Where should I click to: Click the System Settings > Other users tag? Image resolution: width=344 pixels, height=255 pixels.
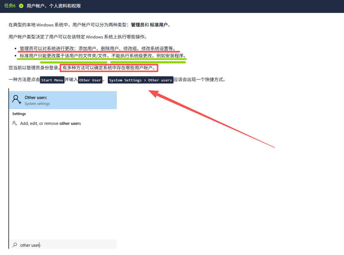[x=140, y=80]
